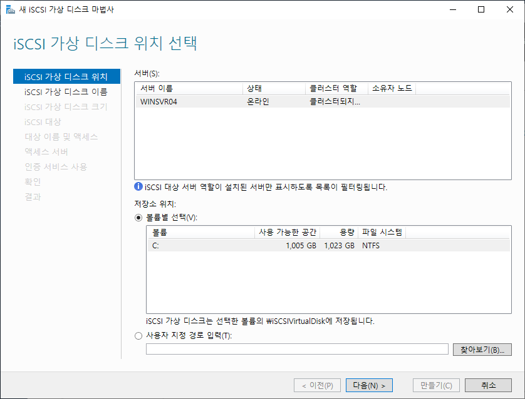Click the '사용 가능한 공간' column header

[288, 232]
